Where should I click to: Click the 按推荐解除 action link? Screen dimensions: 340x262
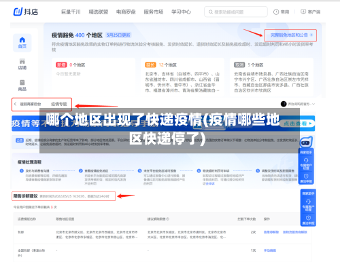tap(271, 232)
